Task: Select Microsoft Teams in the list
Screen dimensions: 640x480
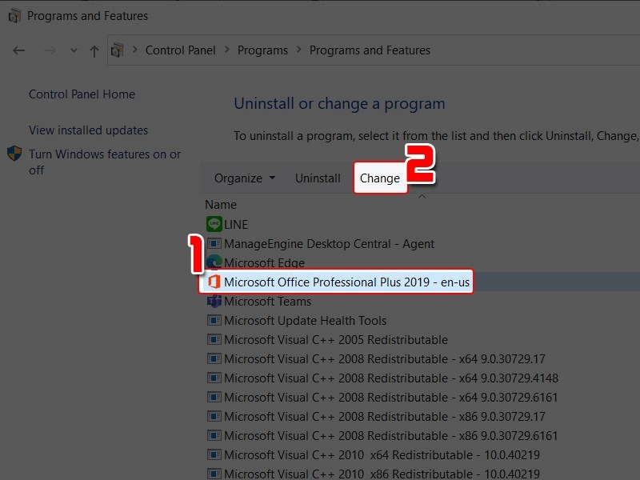Action: (x=267, y=302)
